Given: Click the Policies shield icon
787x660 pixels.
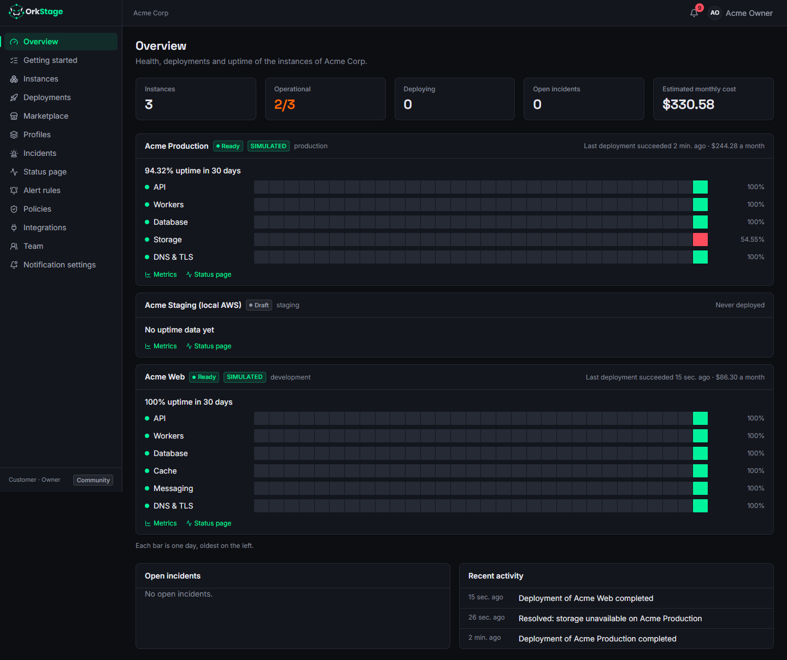Looking at the screenshot, I should click(x=14, y=209).
